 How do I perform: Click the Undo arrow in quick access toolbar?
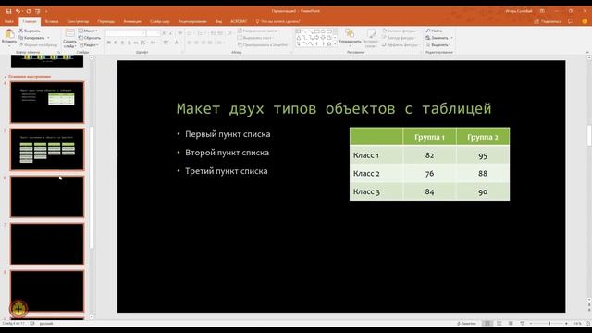pyautogui.click(x=18, y=11)
